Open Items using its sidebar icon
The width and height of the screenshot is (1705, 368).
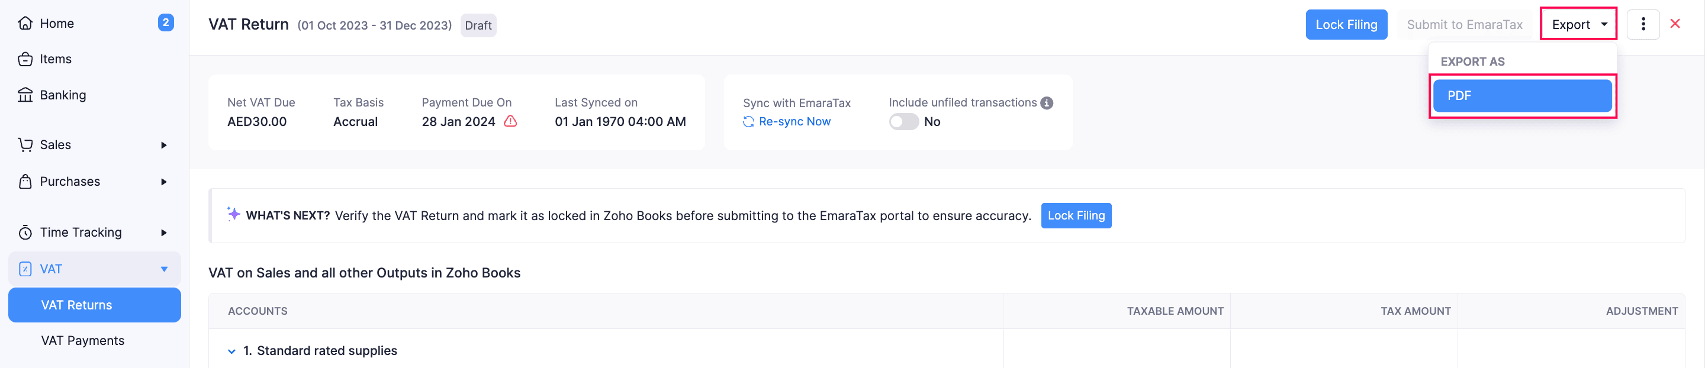(24, 58)
